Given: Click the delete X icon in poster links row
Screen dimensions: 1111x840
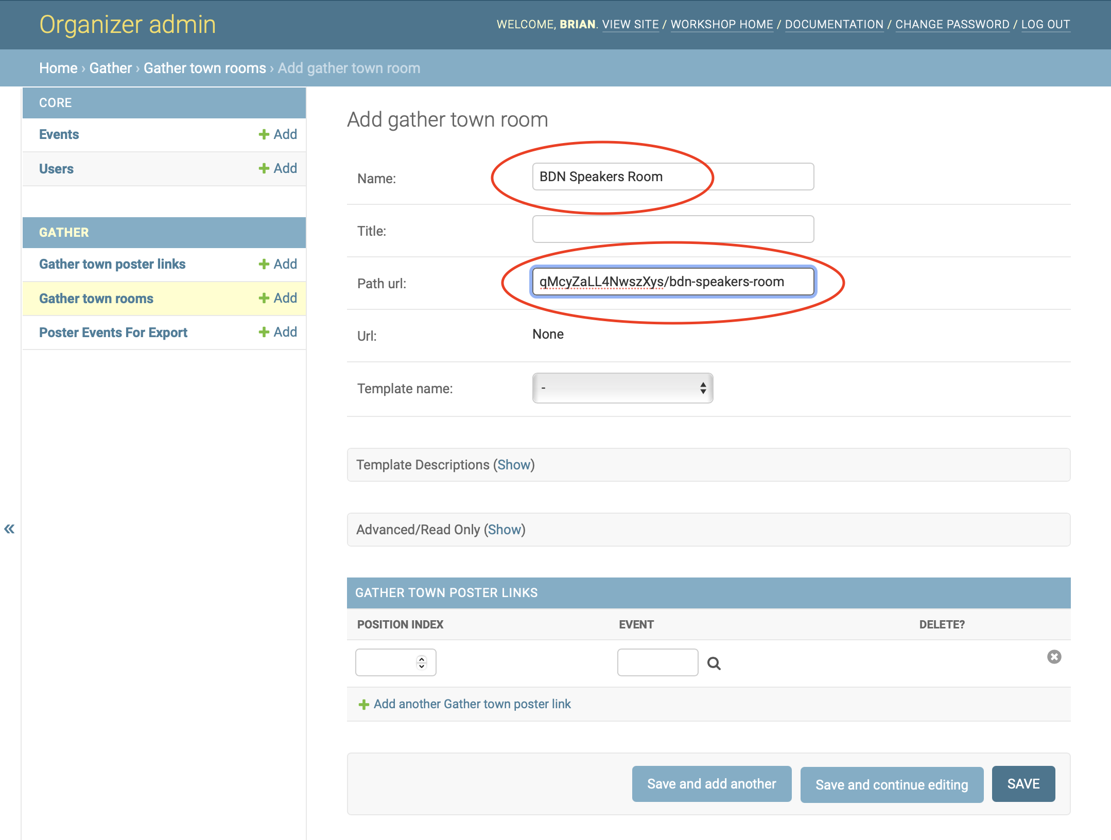Looking at the screenshot, I should 1054,657.
